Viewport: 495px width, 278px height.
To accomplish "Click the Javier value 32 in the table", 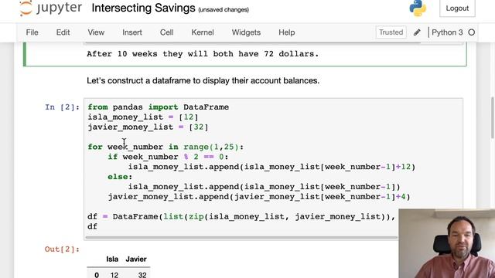I will pyautogui.click(x=142, y=275).
